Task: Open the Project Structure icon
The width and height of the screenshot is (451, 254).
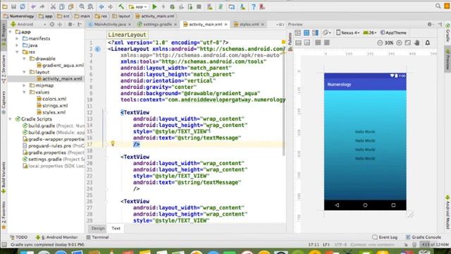Action: click(x=232, y=6)
